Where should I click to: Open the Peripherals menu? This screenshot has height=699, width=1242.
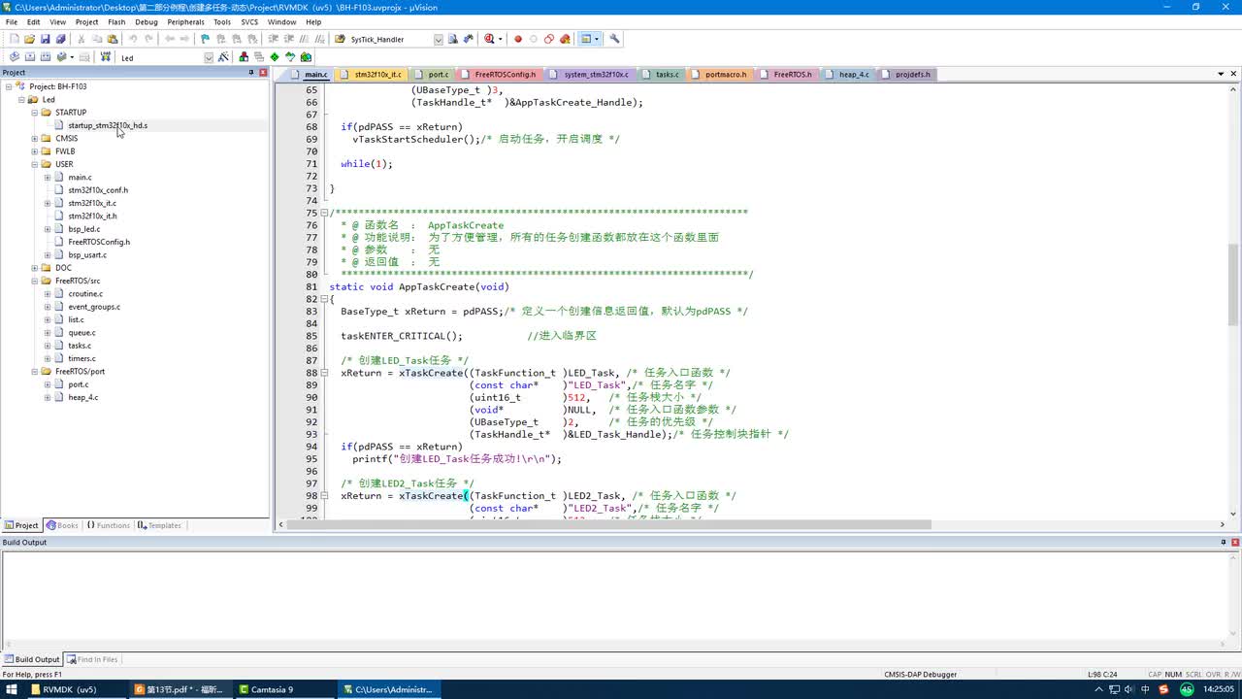pyautogui.click(x=185, y=21)
